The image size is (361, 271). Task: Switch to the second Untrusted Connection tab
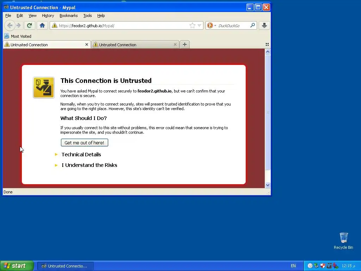coord(135,44)
